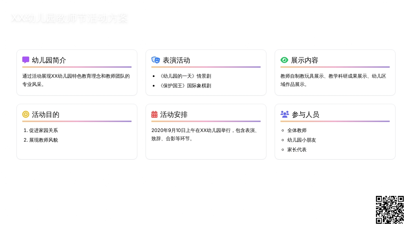
Task: Click the red calendar icon
Action: click(154, 114)
